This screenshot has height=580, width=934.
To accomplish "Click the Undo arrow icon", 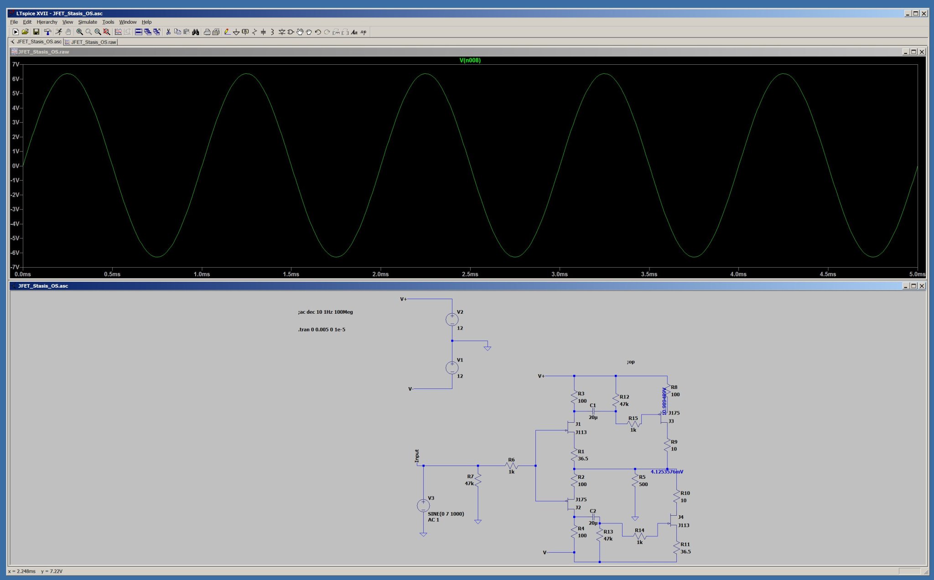I will (x=317, y=32).
